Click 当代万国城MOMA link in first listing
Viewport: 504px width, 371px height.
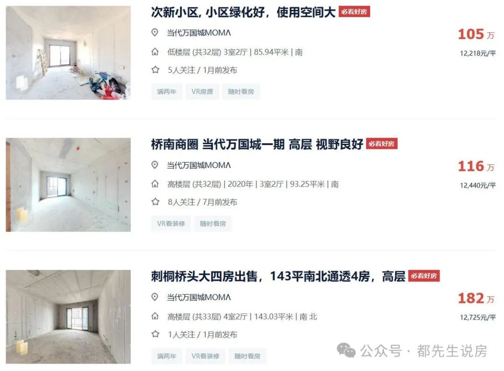(x=199, y=33)
